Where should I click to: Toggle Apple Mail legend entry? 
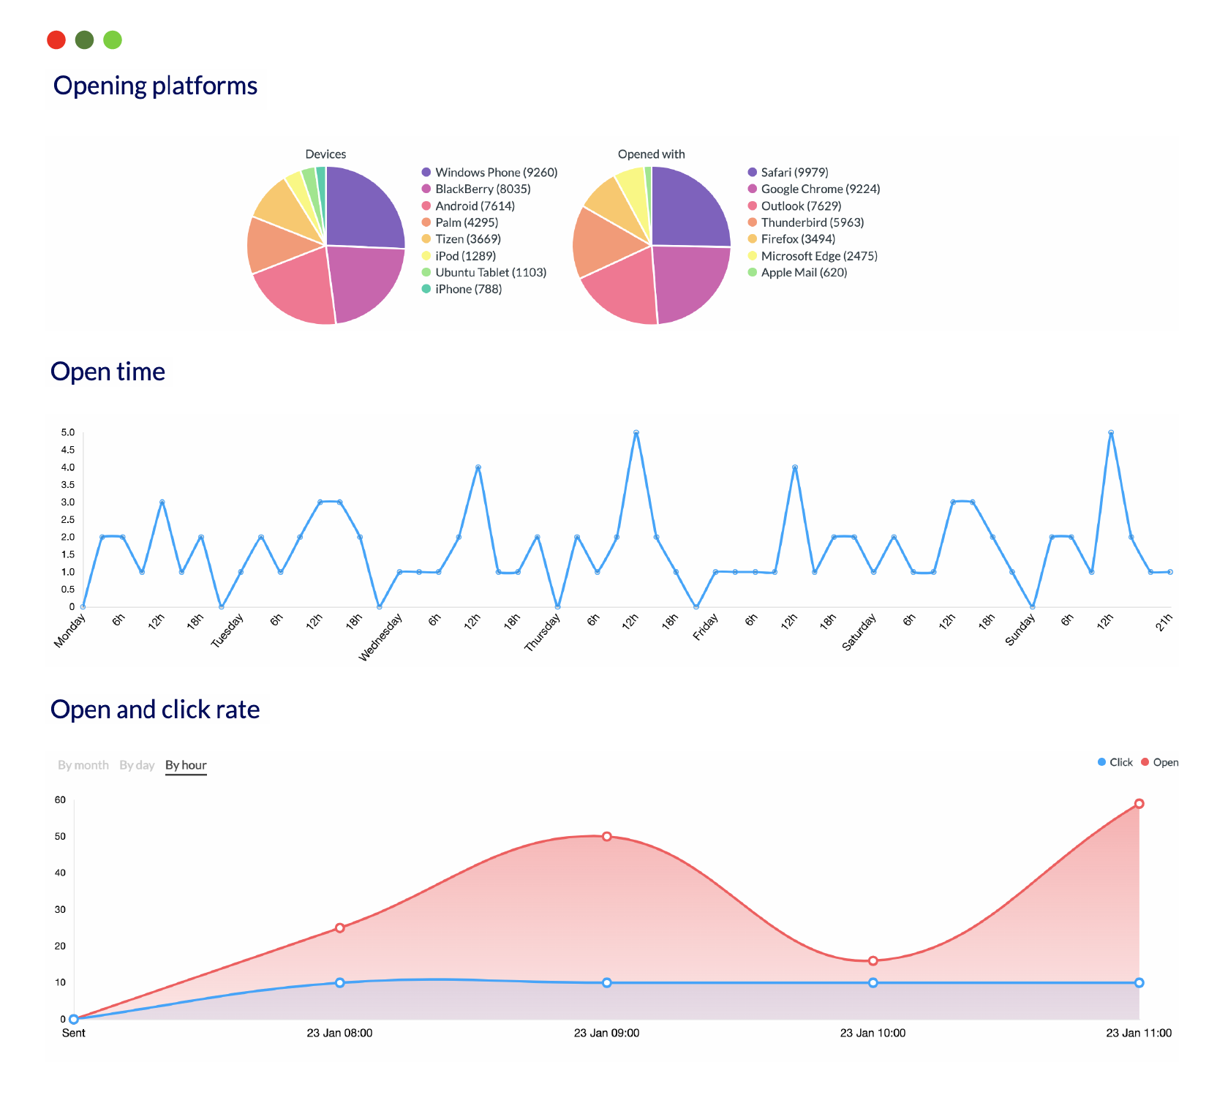(797, 272)
